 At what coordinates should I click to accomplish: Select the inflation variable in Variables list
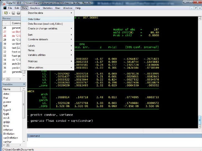(8, 130)
